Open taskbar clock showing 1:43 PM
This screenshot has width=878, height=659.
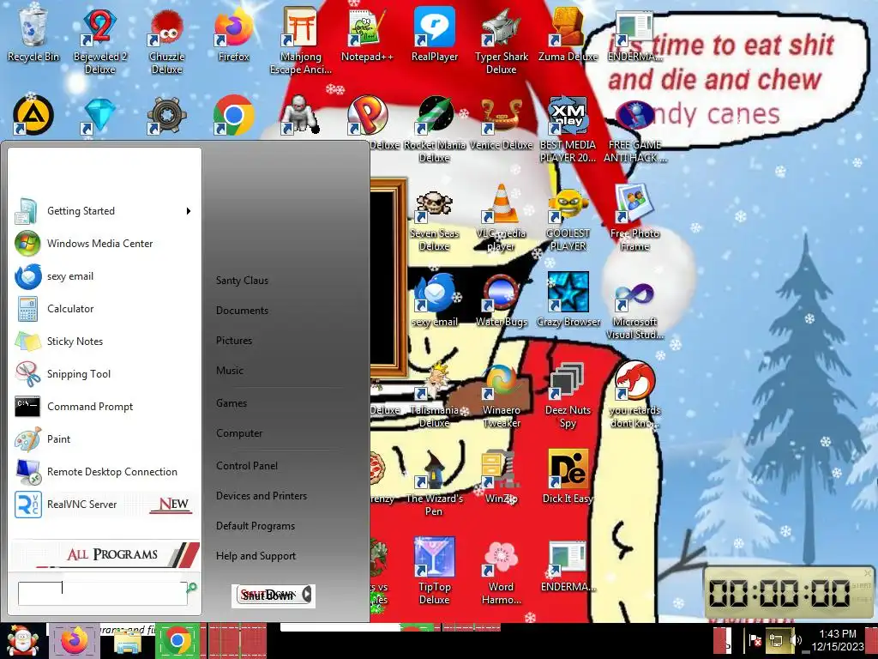tap(838, 640)
